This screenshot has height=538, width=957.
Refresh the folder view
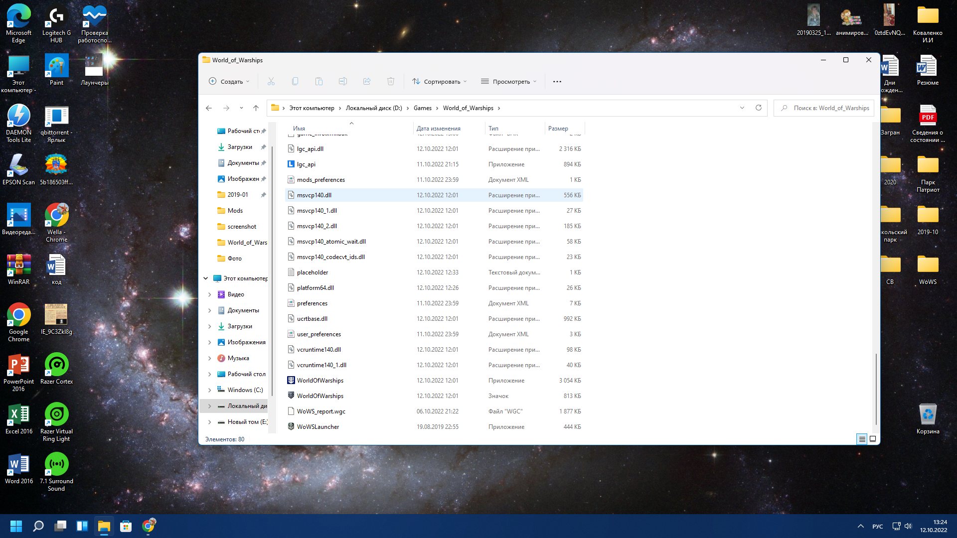[759, 108]
